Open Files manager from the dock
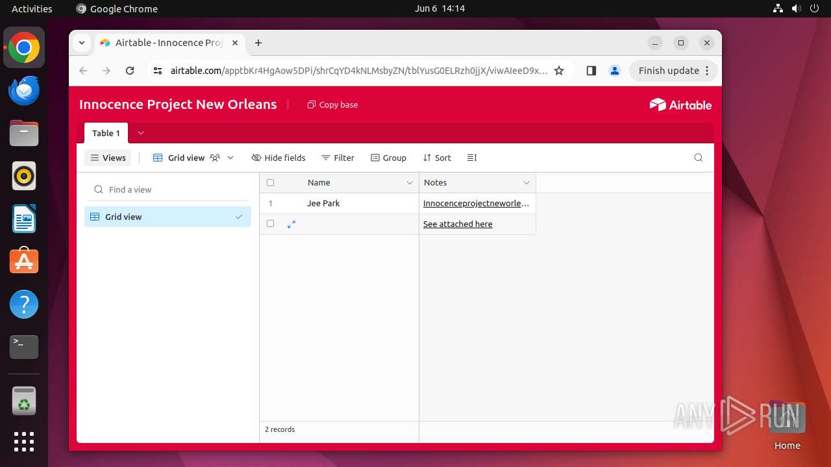 (x=24, y=133)
